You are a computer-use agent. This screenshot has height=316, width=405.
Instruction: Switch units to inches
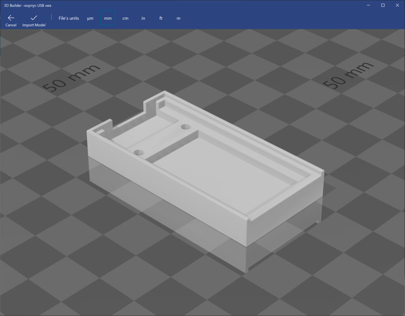pos(143,18)
